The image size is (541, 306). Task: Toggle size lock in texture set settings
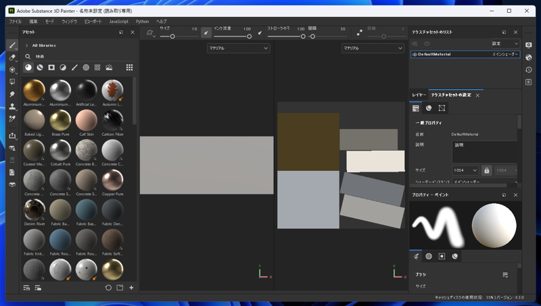[486, 170]
